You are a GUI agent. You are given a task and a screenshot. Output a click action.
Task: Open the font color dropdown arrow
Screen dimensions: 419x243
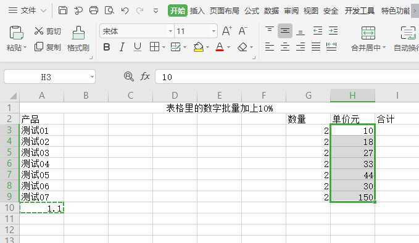pyautogui.click(x=228, y=47)
